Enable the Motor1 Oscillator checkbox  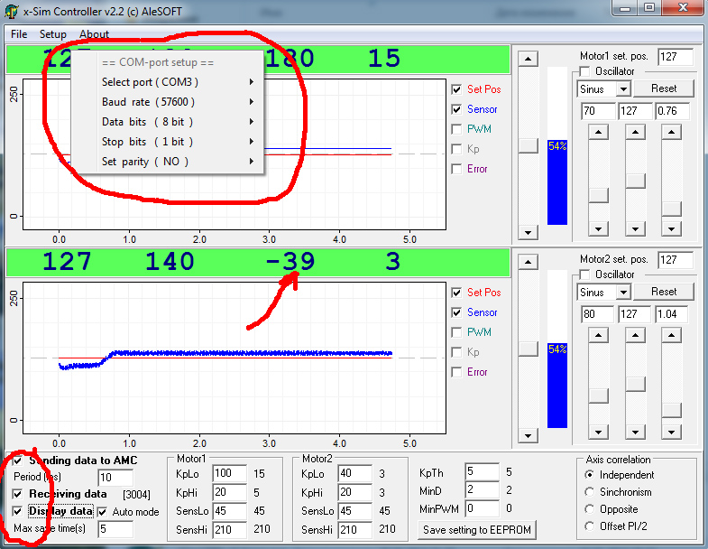point(585,71)
